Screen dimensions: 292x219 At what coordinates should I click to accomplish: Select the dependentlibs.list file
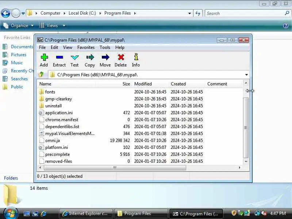coord(62,127)
